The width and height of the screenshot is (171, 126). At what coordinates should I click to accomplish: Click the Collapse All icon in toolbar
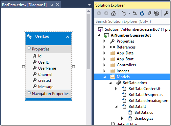149,13
